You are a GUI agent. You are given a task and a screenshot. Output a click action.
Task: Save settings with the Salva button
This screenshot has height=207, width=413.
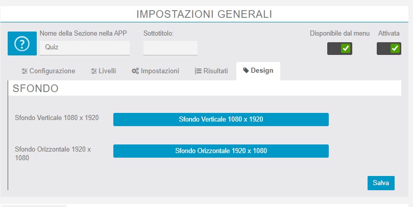click(x=381, y=183)
